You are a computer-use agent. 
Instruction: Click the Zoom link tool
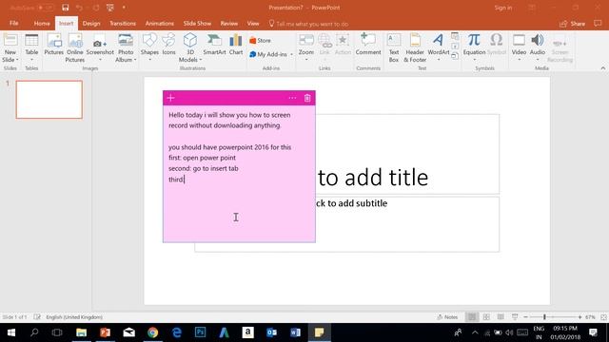click(x=306, y=47)
